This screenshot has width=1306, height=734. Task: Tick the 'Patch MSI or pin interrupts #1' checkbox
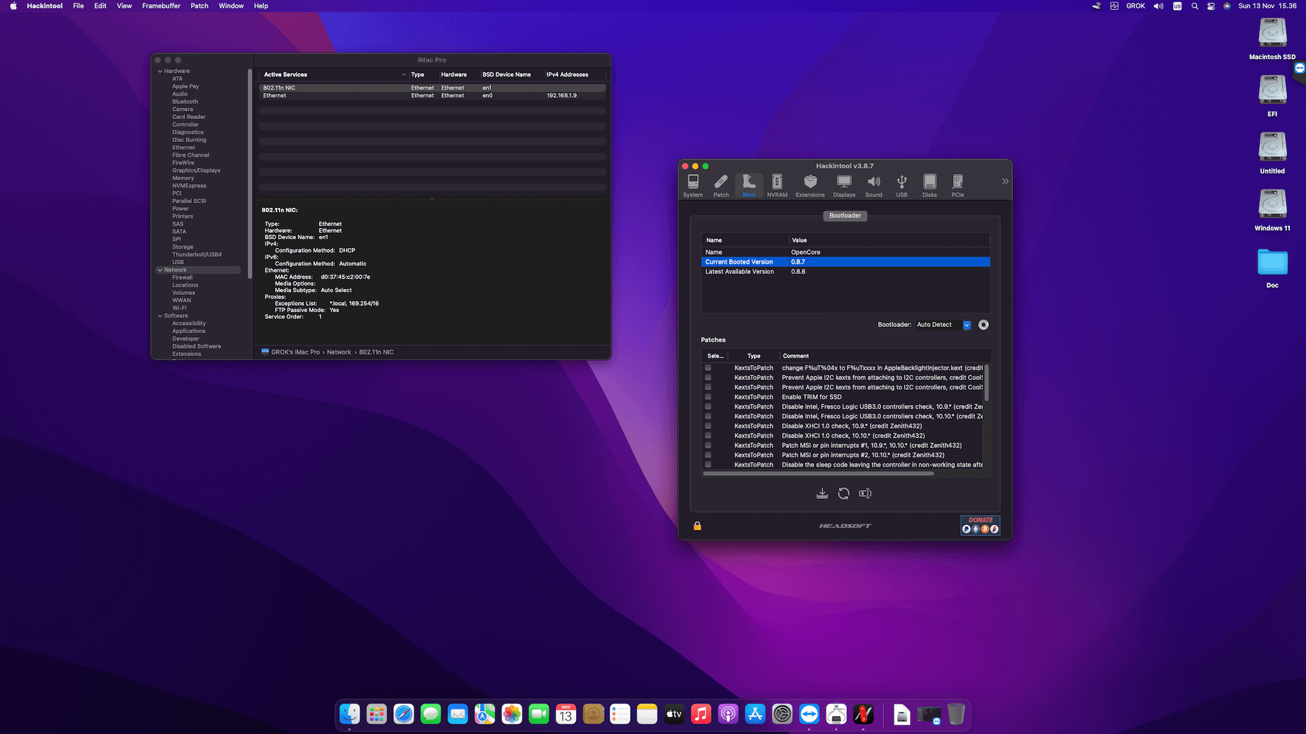(x=707, y=445)
